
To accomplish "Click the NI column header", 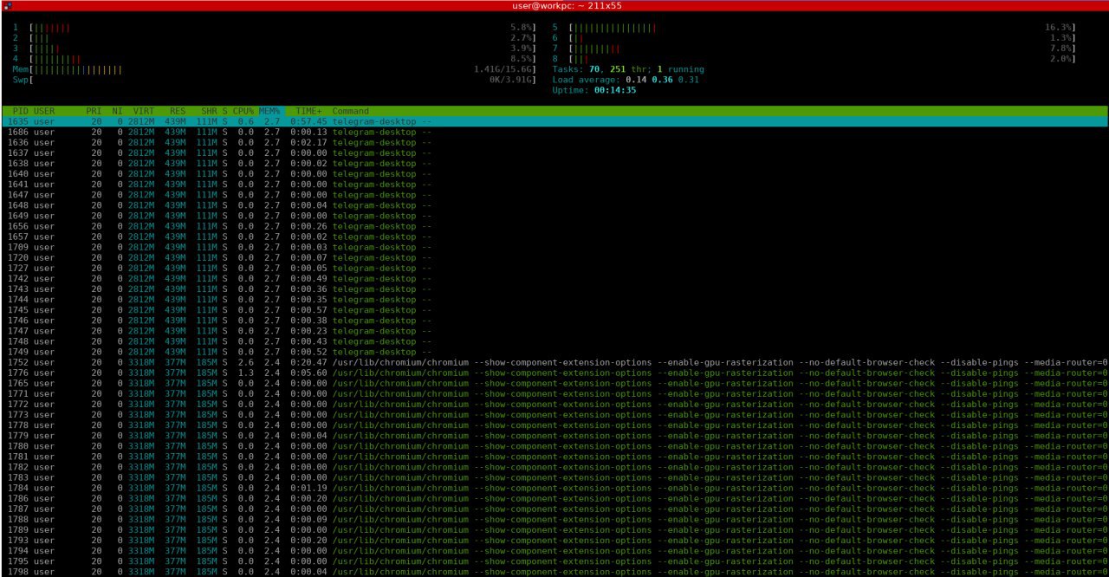I will (117, 111).
